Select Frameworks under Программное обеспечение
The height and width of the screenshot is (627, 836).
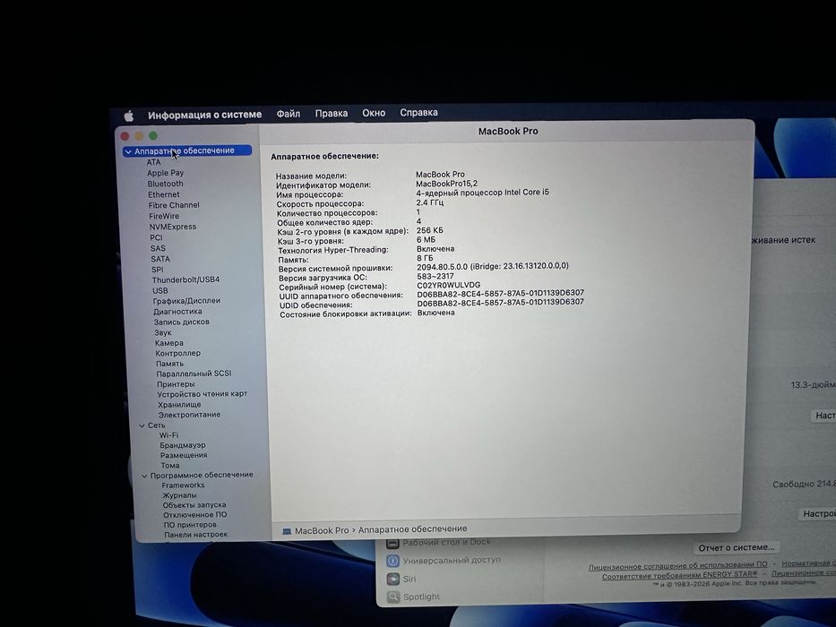point(184,485)
